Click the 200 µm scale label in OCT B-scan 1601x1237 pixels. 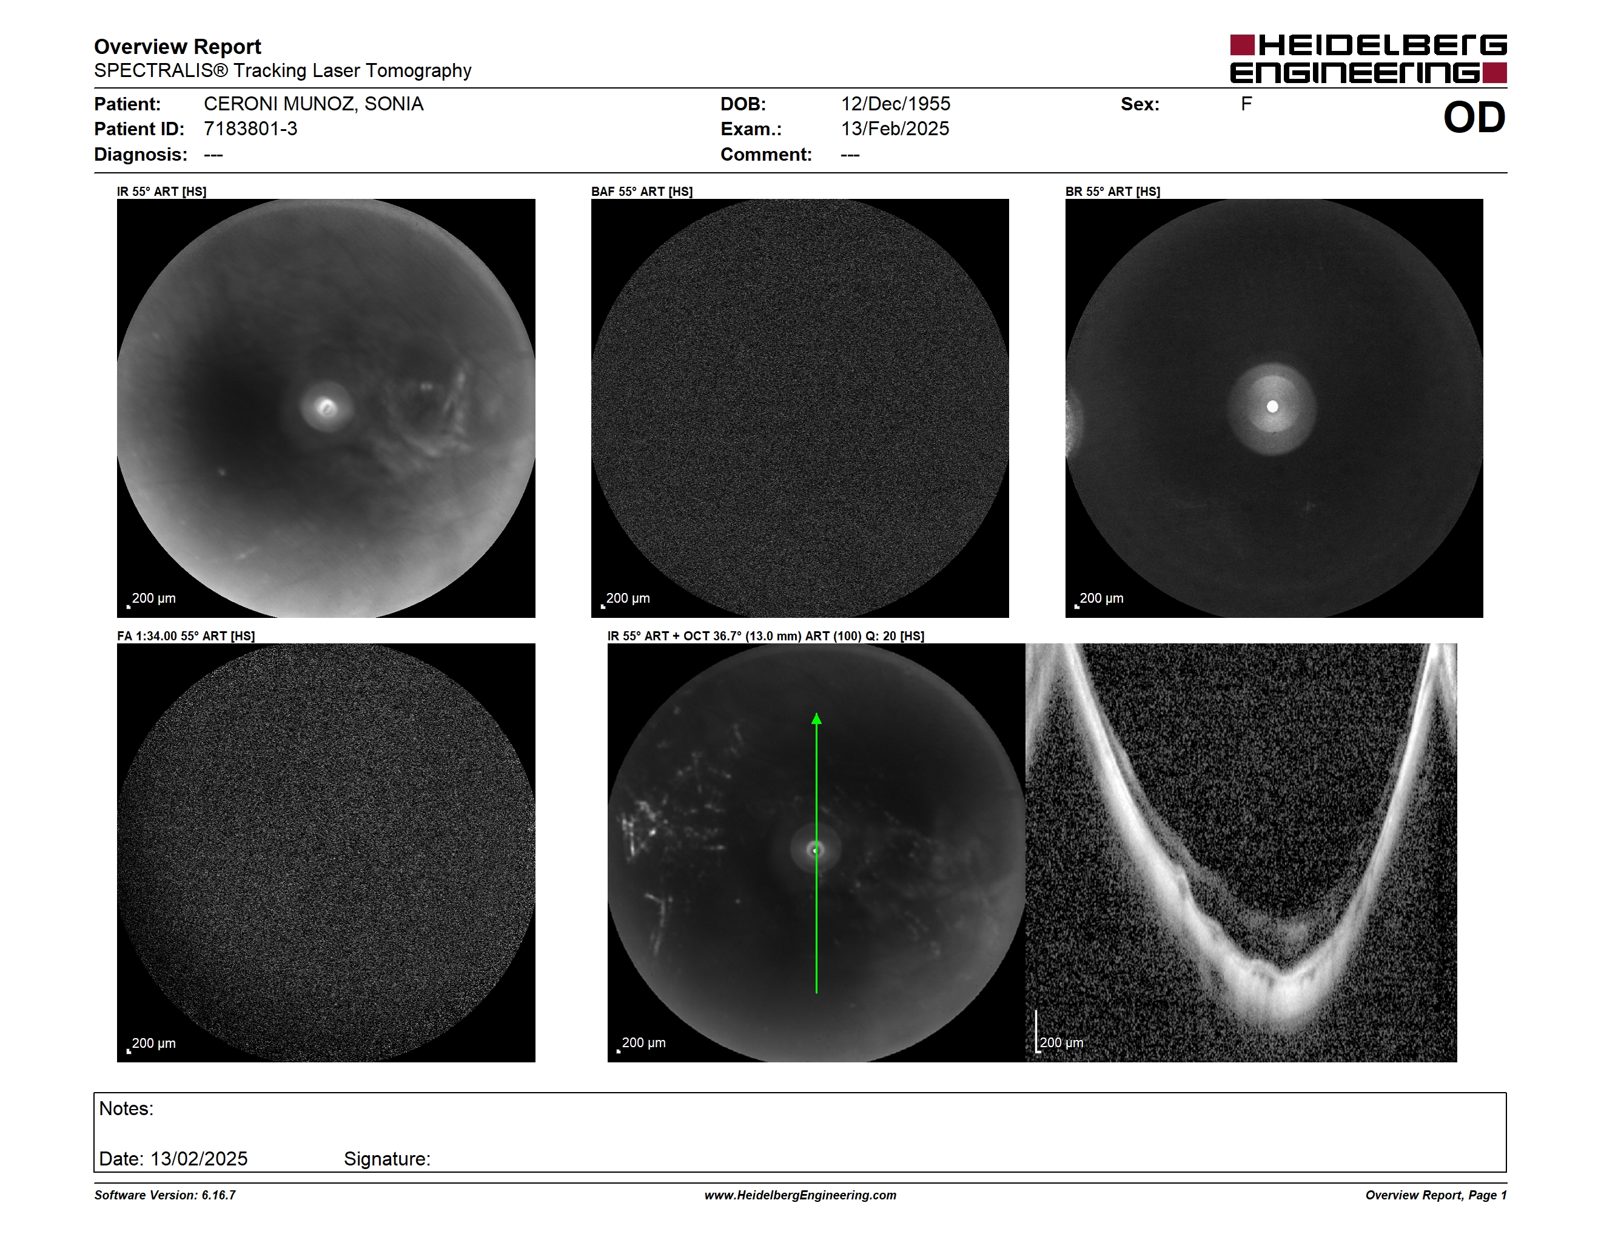tap(1061, 1043)
